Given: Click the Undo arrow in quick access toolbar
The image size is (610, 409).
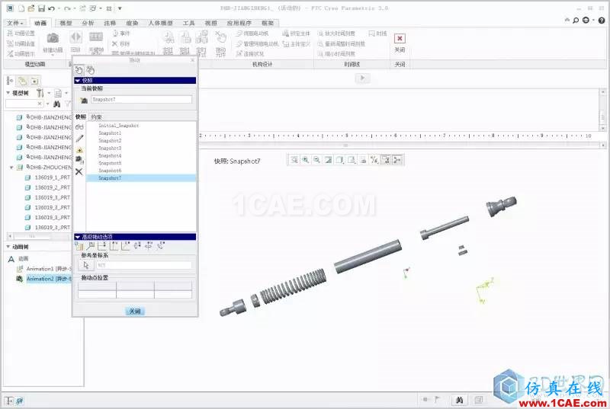Looking at the screenshot, I should coord(51,8).
